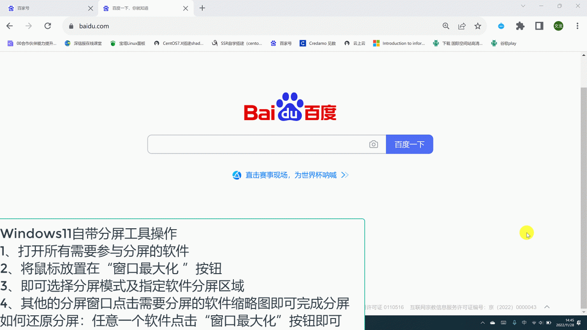Viewport: 587px width, 330px height.
Task: Open the 直击赛事现场，为世界杯呐喊 link
Action: pyautogui.click(x=291, y=175)
